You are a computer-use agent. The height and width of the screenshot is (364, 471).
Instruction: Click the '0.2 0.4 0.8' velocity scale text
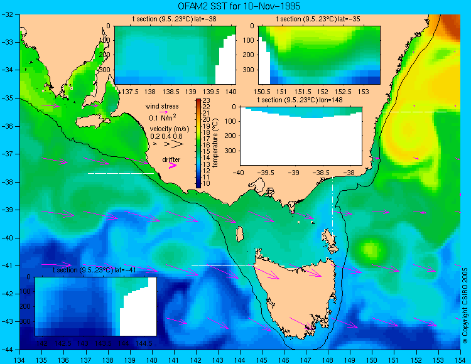coord(166,136)
